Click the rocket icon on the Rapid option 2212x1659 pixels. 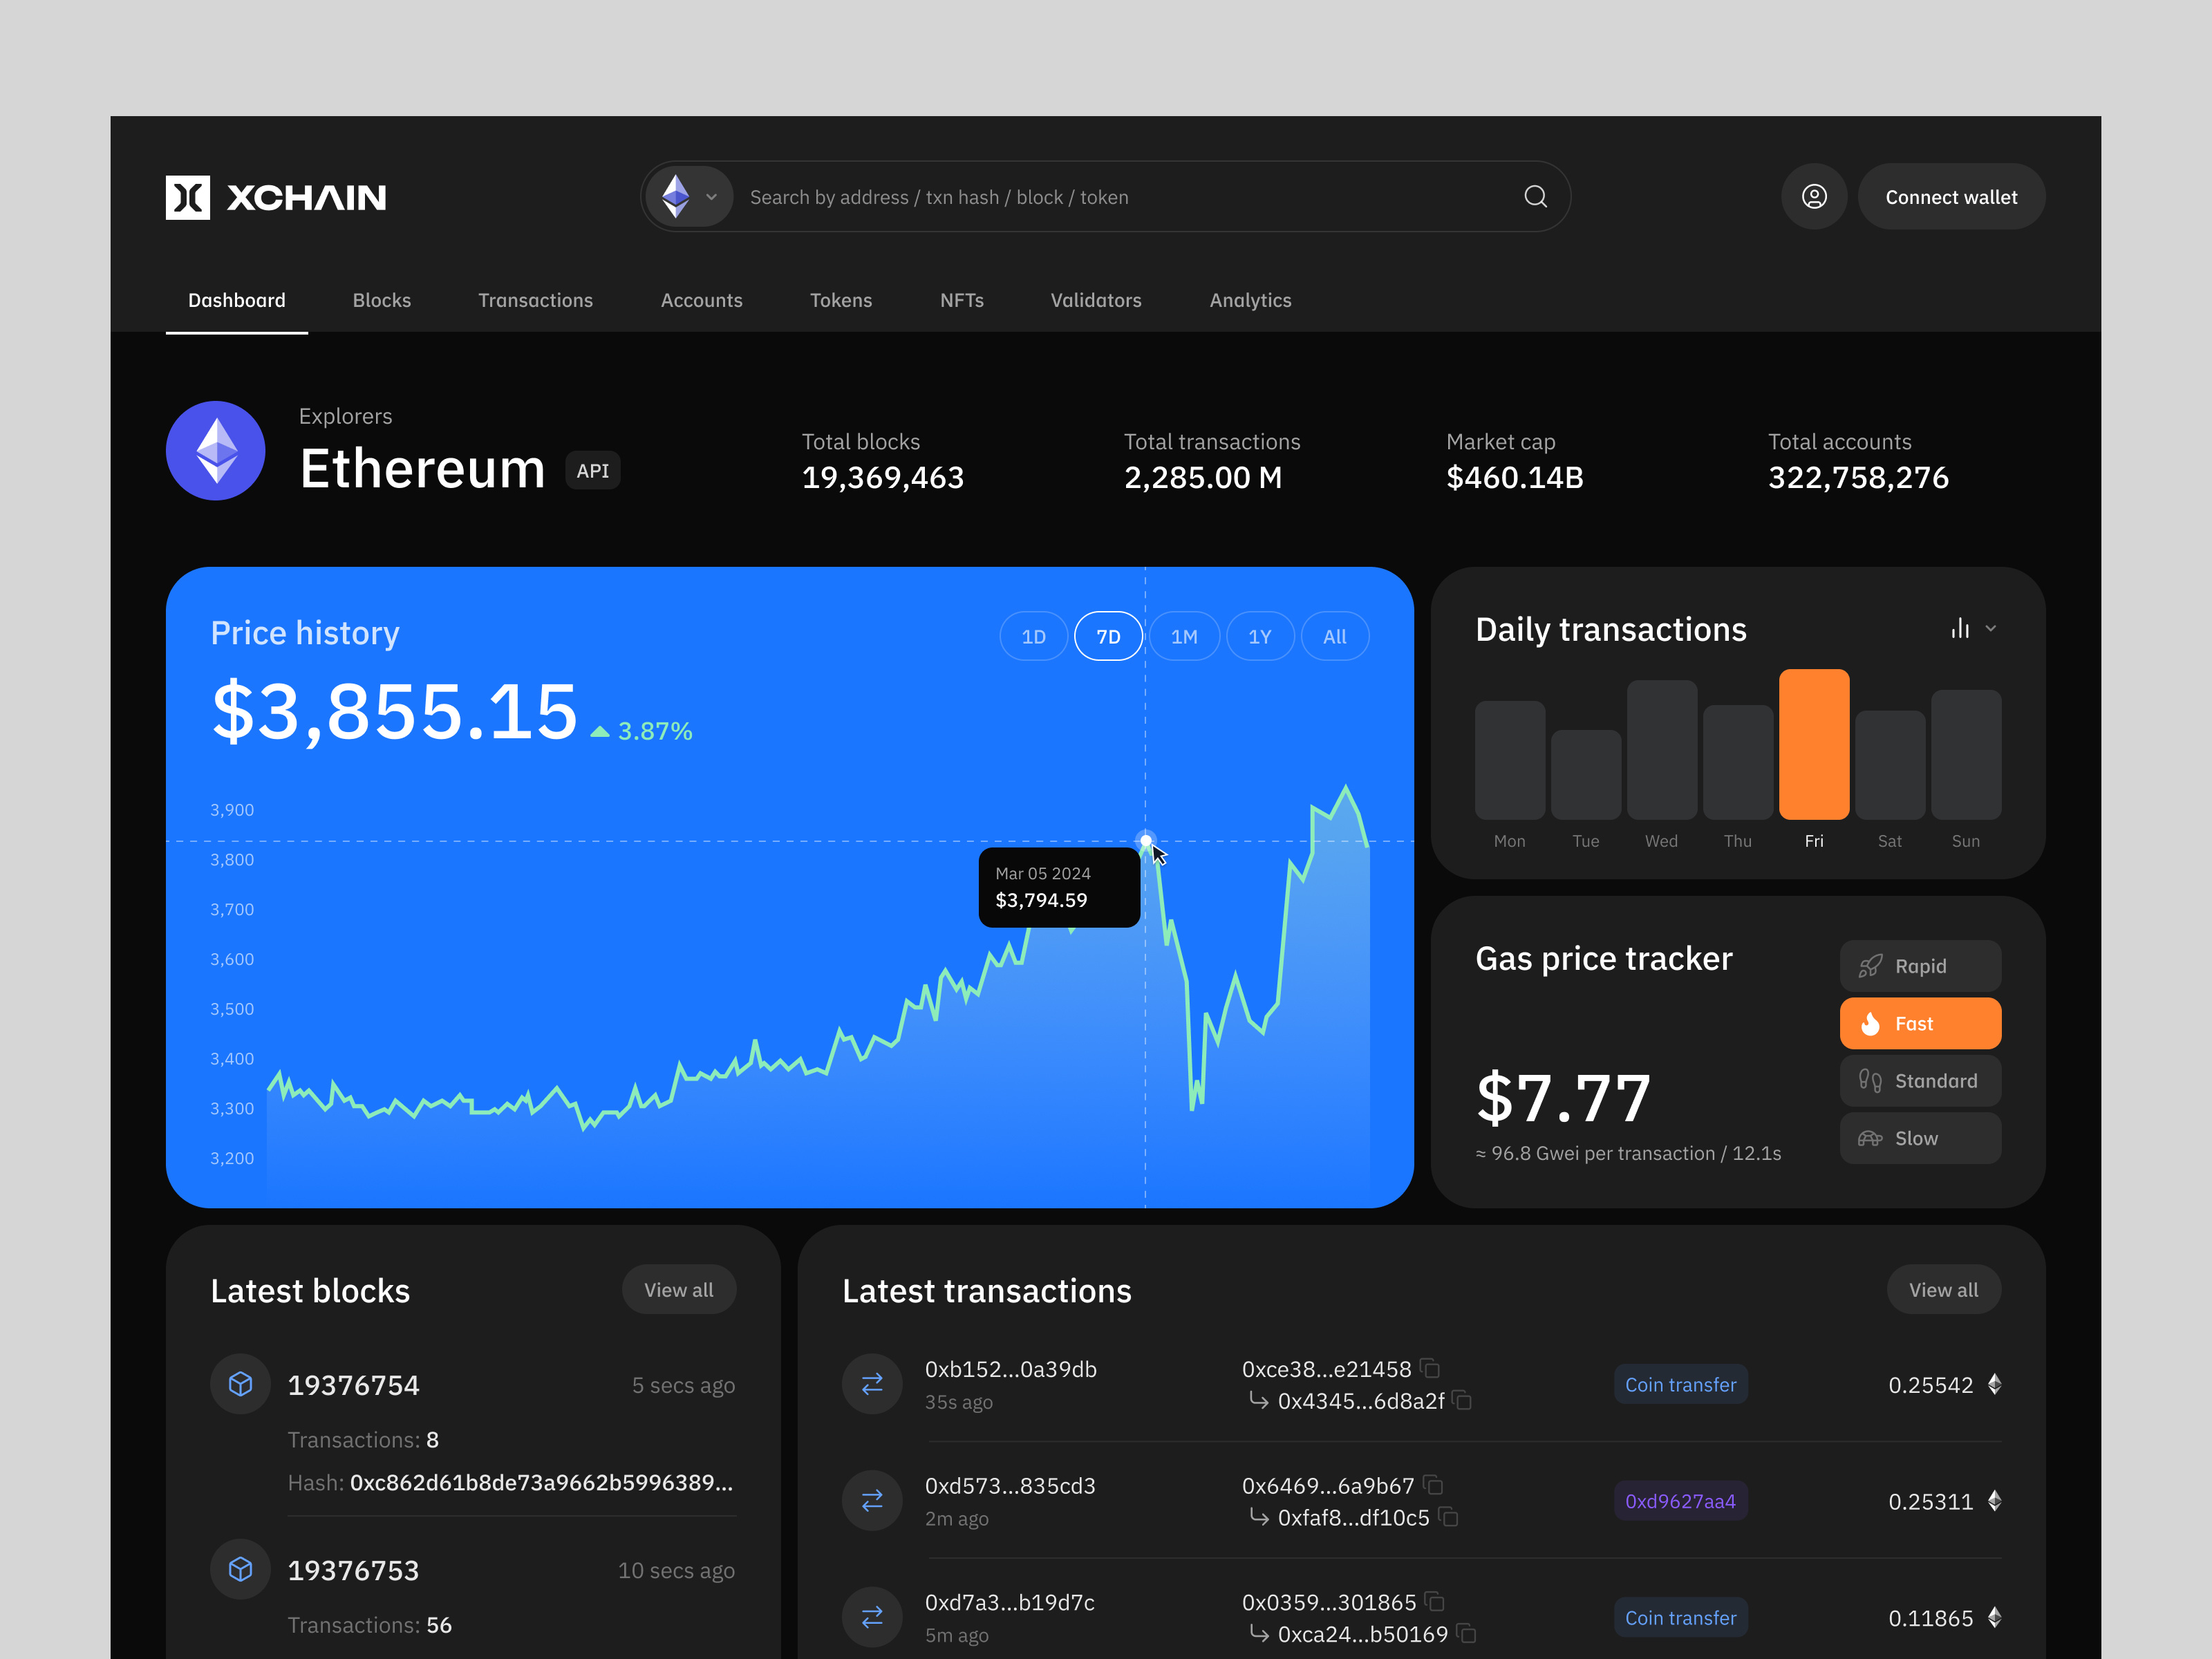pos(1872,966)
